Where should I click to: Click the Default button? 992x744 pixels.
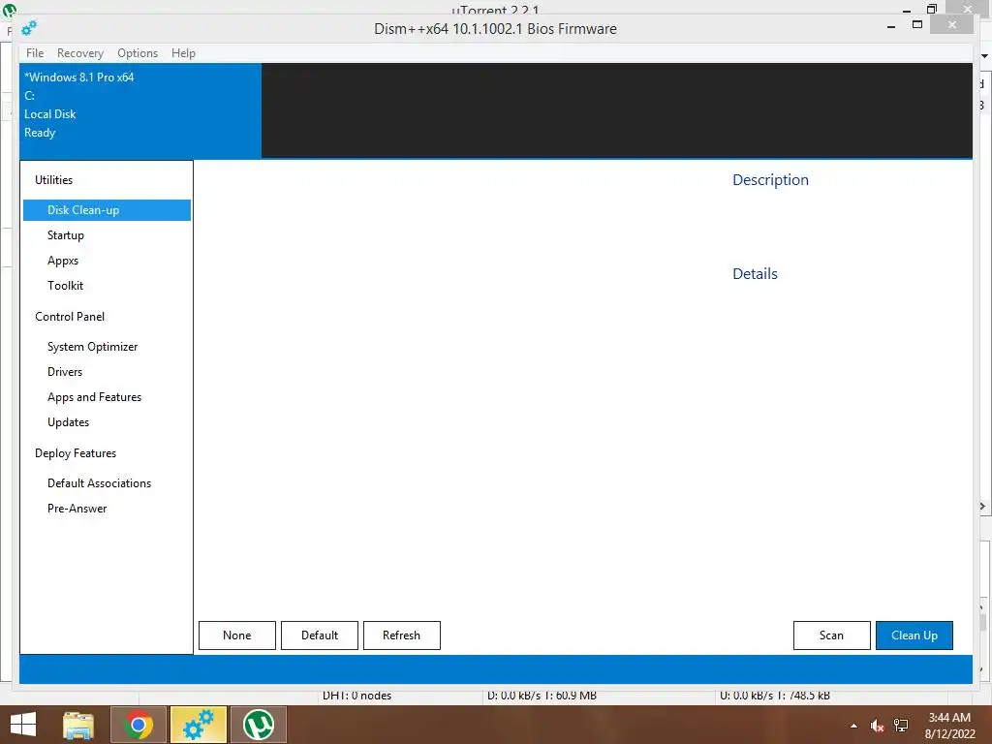pyautogui.click(x=320, y=635)
